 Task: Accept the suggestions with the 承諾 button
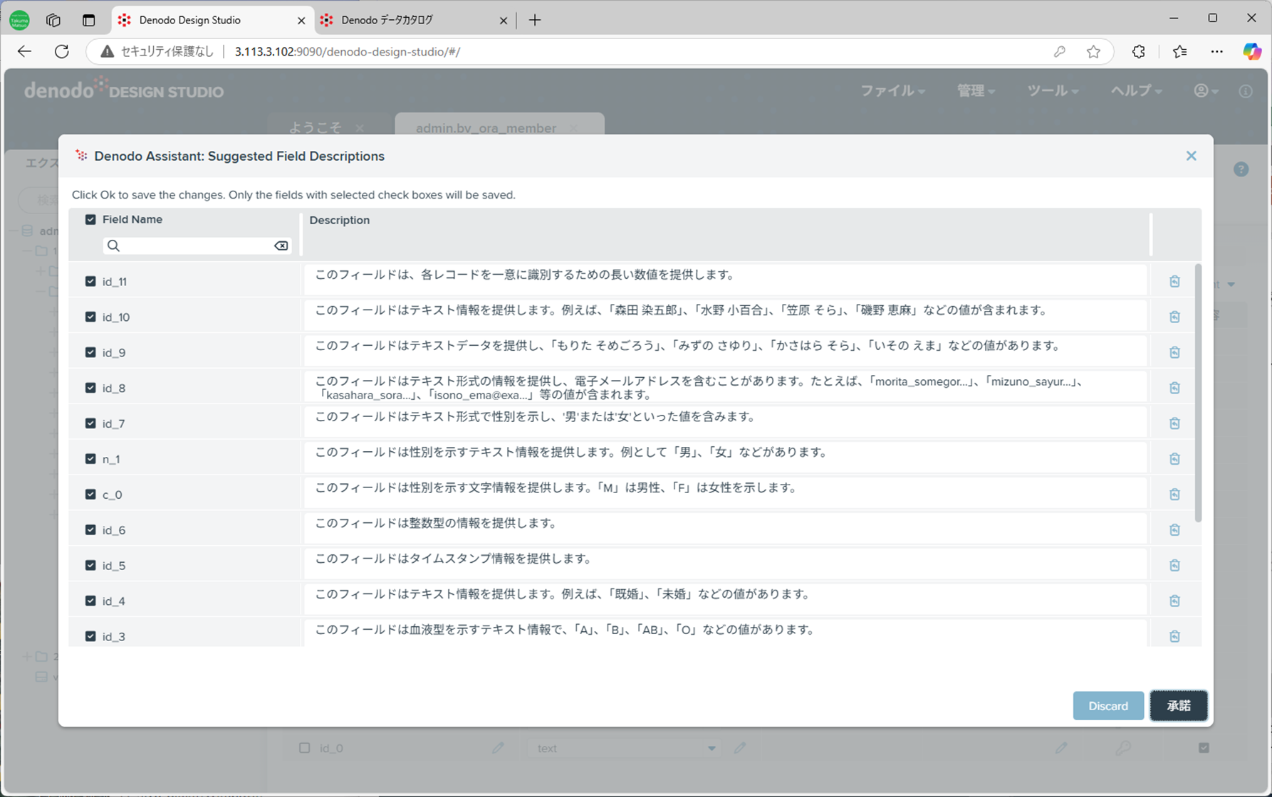pos(1179,705)
